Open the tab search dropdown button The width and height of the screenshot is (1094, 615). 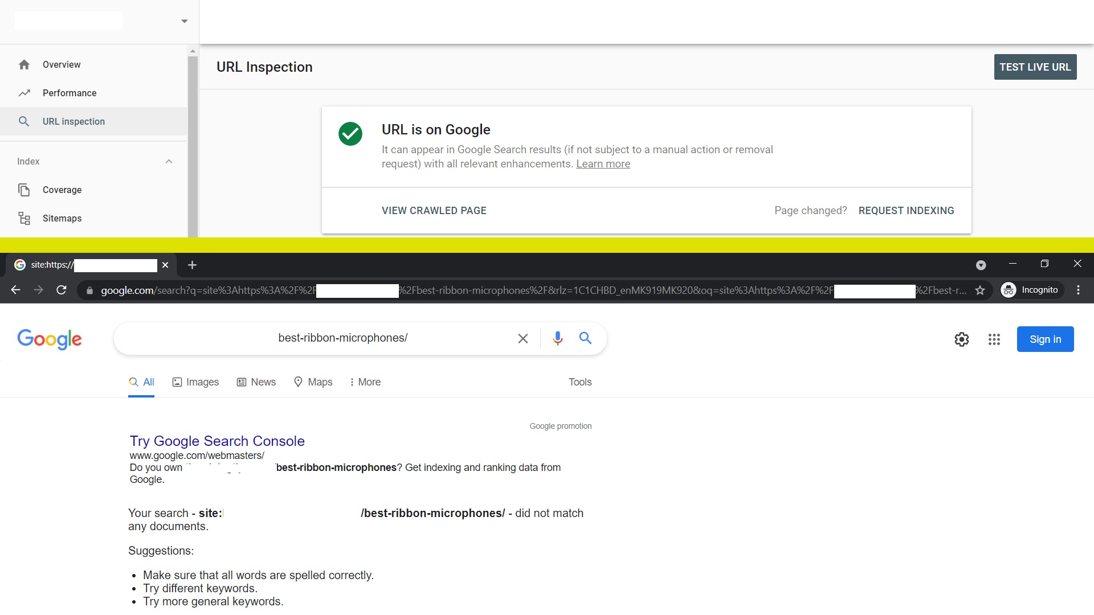pyautogui.click(x=981, y=265)
